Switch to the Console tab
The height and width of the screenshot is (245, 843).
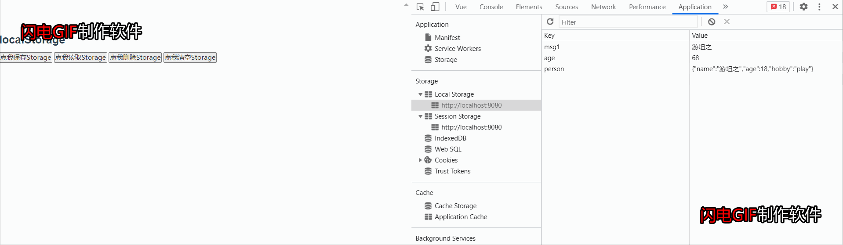[x=491, y=7]
